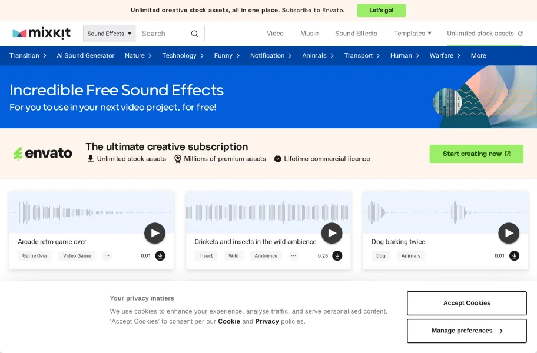Screen dimensions: 537x353
Task: Click the 'Millions of premium assets' text
Action: point(225,159)
